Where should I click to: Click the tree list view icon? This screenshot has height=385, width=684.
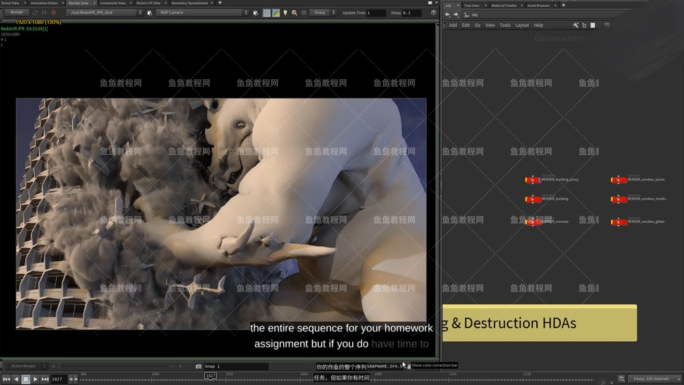(x=584, y=25)
